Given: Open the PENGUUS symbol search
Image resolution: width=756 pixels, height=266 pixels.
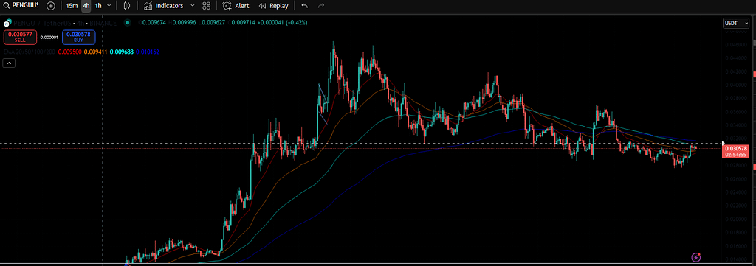Looking at the screenshot, I should 20,6.
